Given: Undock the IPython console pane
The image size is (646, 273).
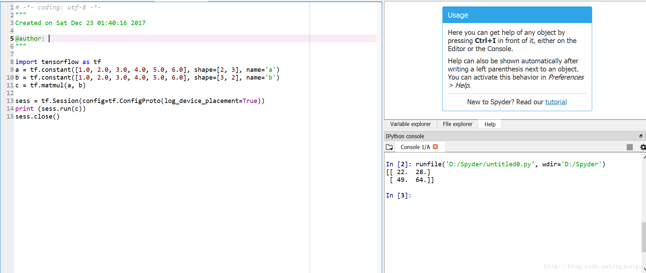Looking at the screenshot, I should click(x=641, y=136).
